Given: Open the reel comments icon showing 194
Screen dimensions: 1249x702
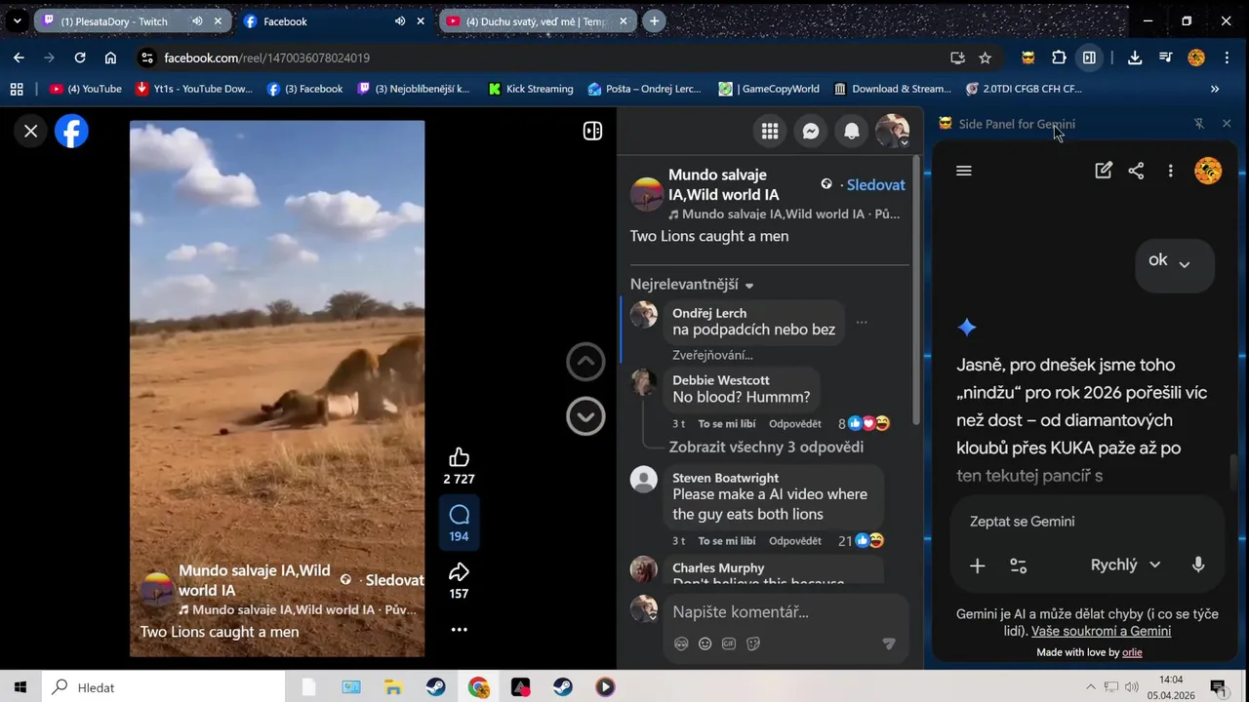Looking at the screenshot, I should pos(459,515).
